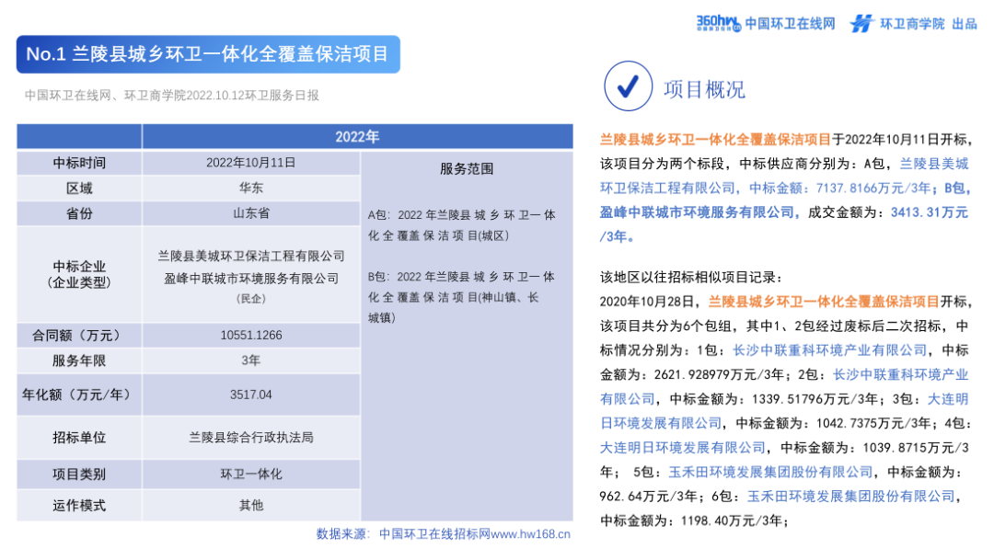Click the 该地区以往招标相似项目记录 line
Image resolution: width=994 pixels, height=549 pixels.
pos(691,277)
